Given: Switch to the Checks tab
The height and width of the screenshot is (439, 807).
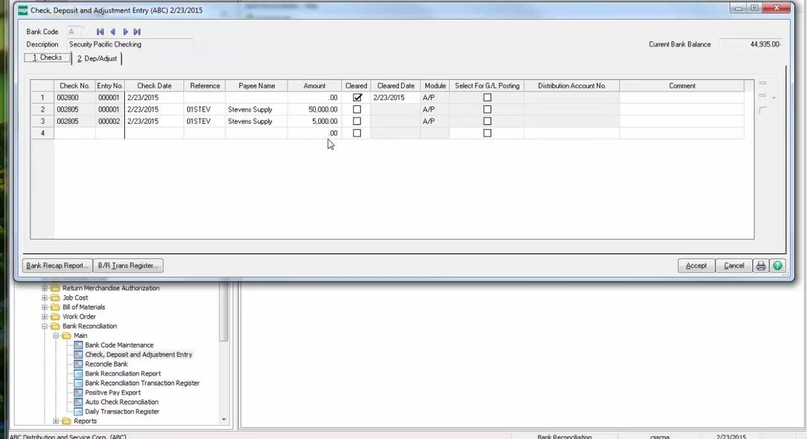Looking at the screenshot, I should (47, 57).
